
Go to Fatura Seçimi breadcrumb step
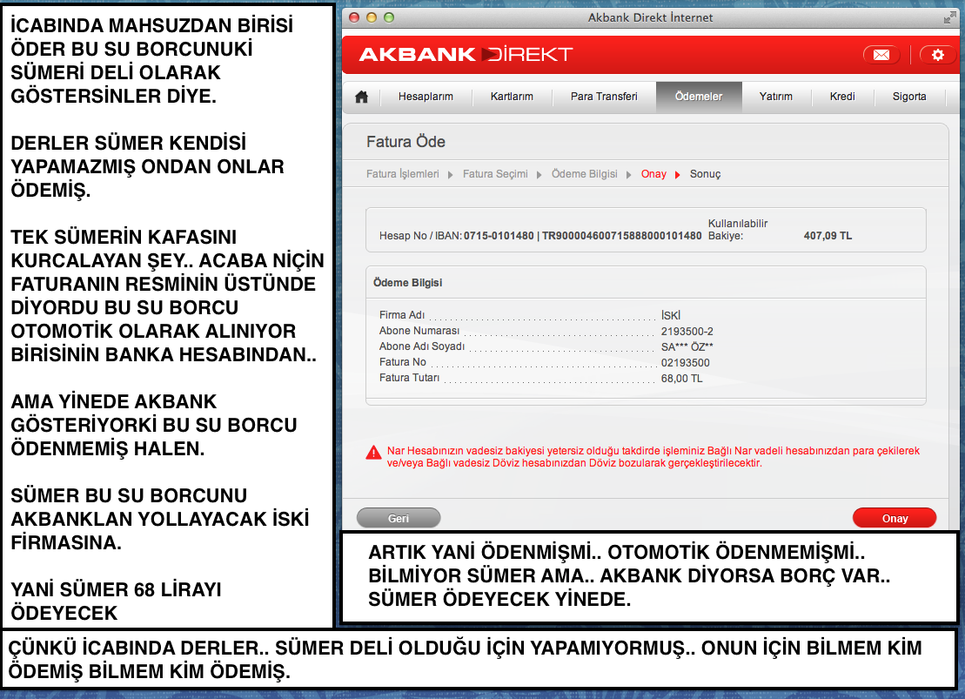(x=495, y=174)
